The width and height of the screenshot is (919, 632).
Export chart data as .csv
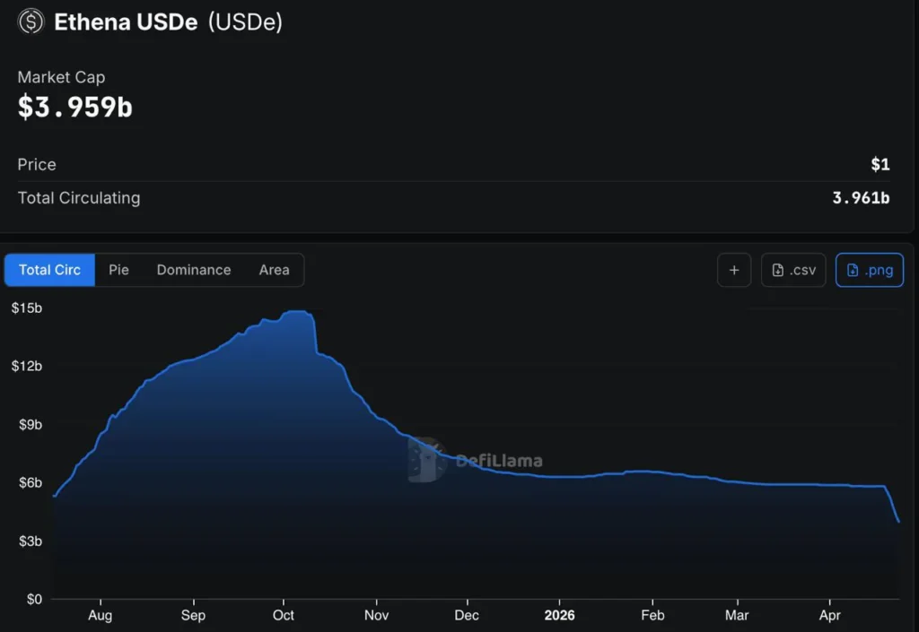pos(793,270)
